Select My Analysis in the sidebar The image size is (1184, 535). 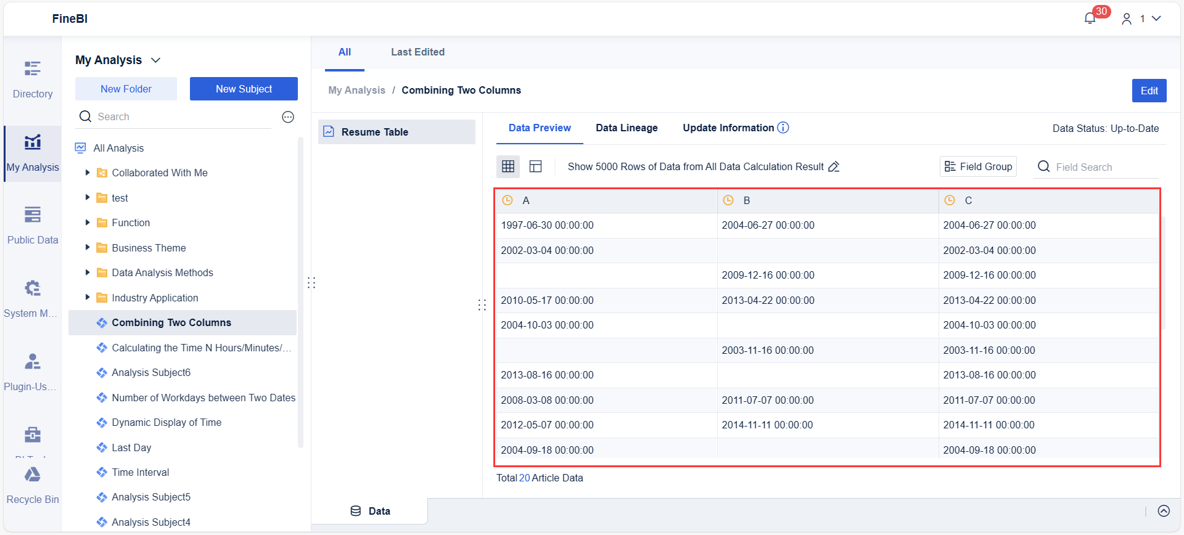coord(33,153)
